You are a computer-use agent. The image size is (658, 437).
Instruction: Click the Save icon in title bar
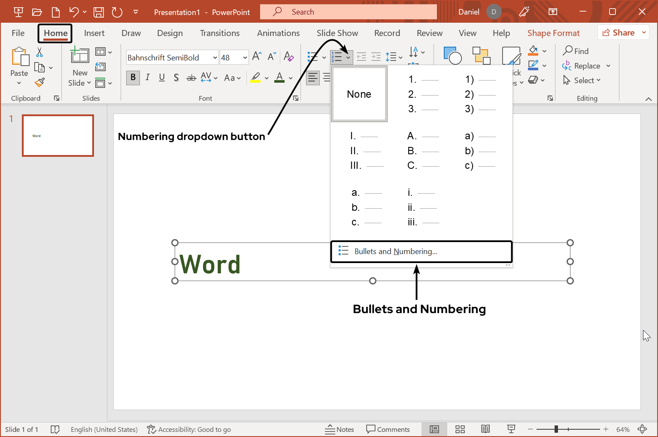click(99, 12)
